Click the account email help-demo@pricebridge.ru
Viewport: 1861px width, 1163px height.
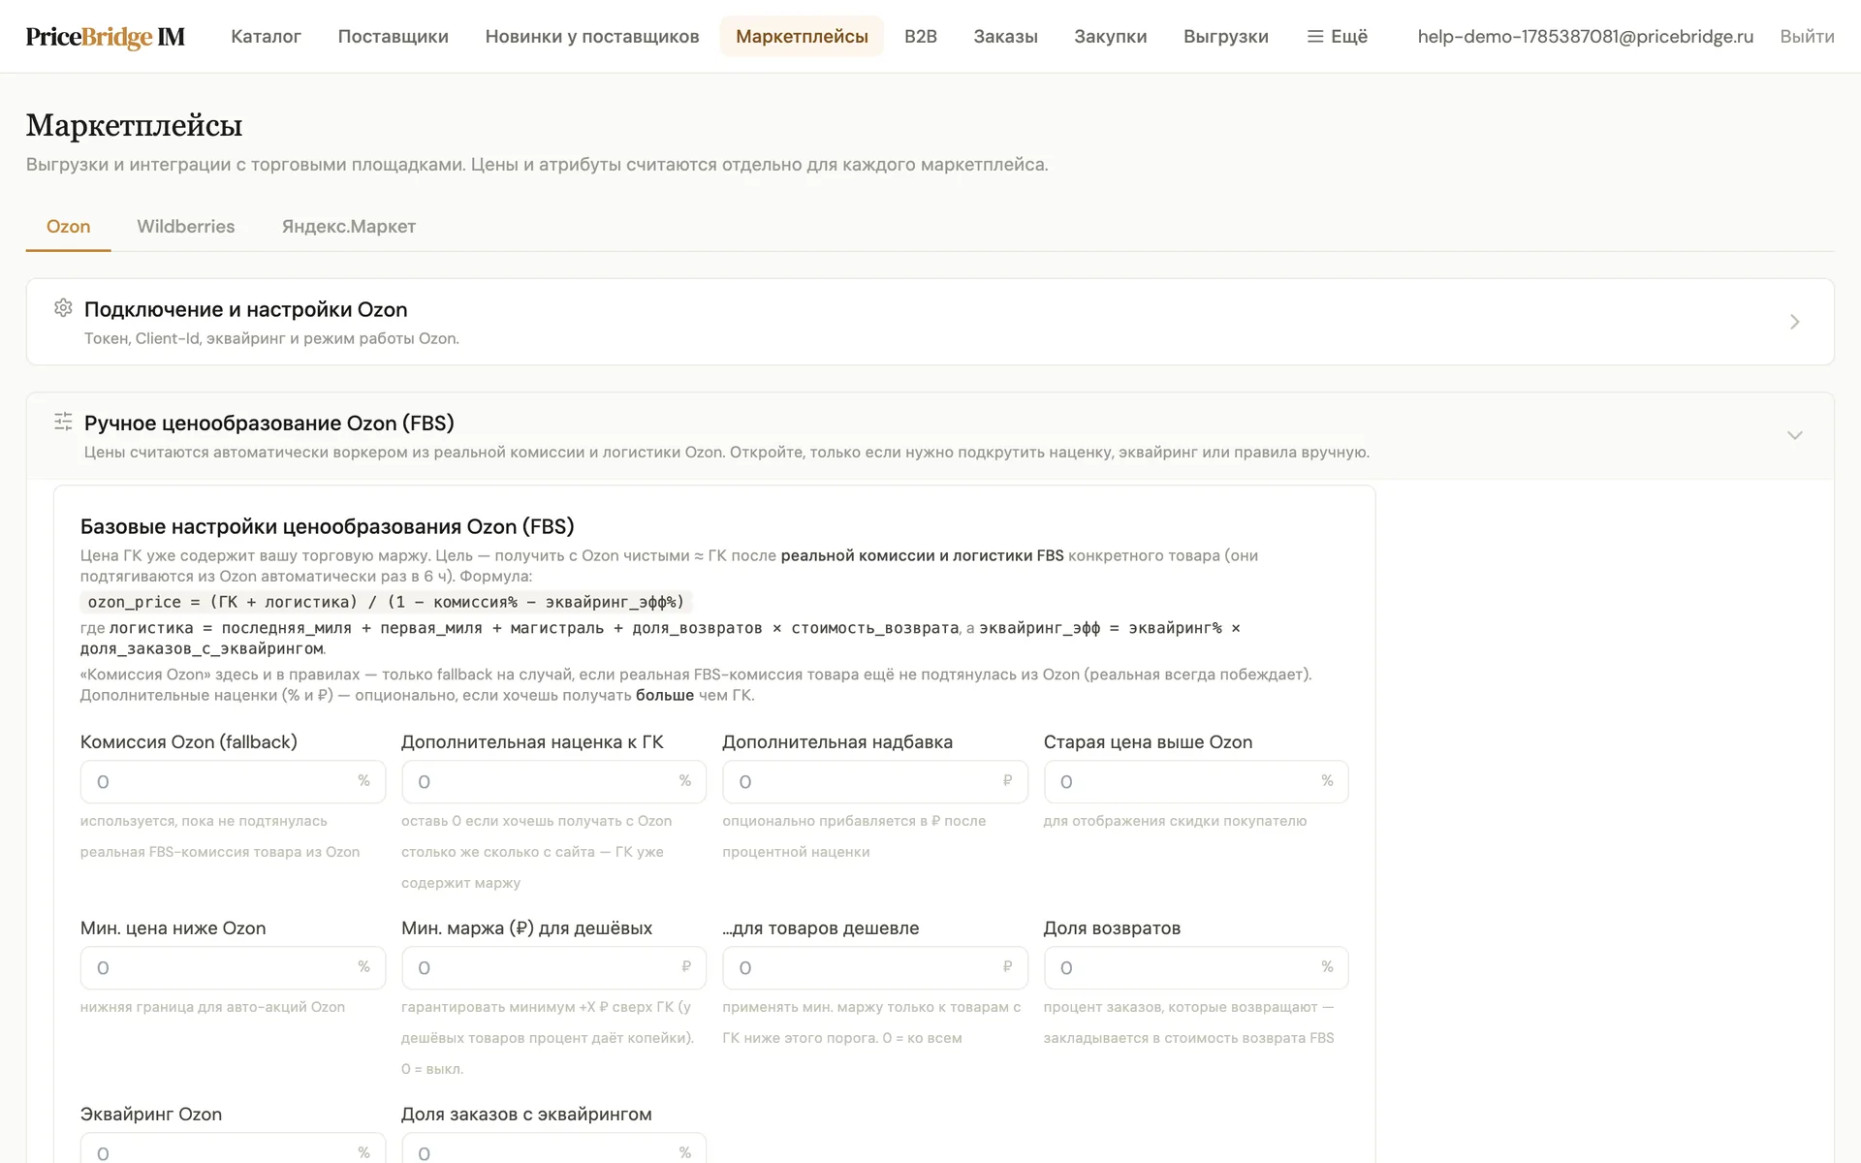pos(1585,37)
